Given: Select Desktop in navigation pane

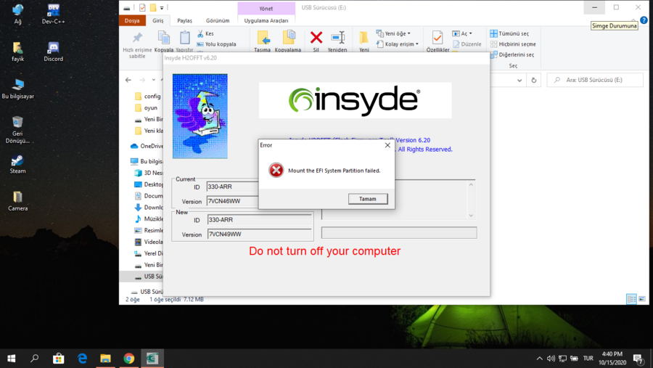Looking at the screenshot, I should click(x=149, y=184).
